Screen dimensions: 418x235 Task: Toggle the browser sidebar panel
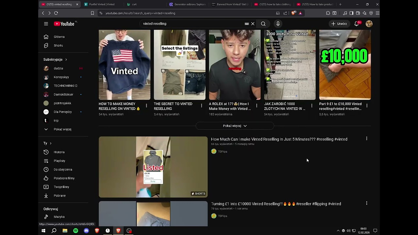[x=351, y=13]
